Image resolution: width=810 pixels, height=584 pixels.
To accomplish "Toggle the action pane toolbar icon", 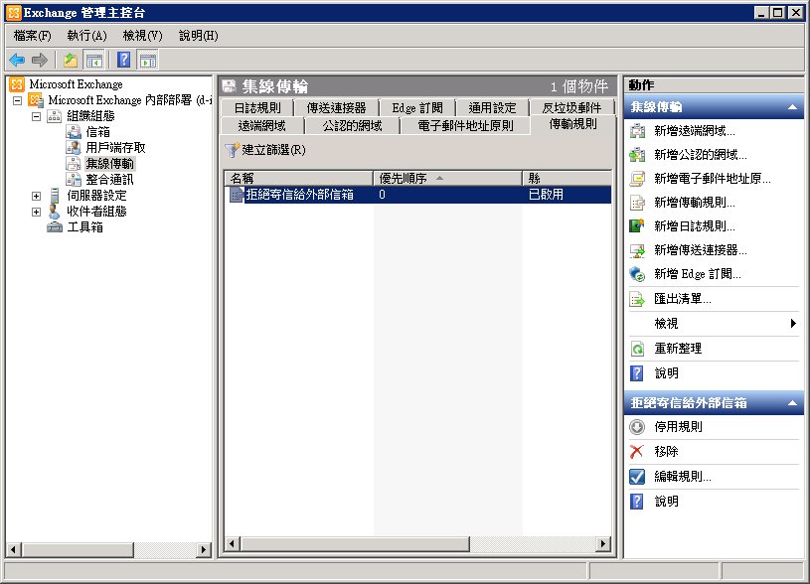I will pyautogui.click(x=148, y=61).
